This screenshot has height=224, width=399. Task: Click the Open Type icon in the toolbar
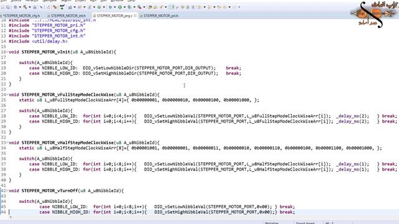point(150,7)
